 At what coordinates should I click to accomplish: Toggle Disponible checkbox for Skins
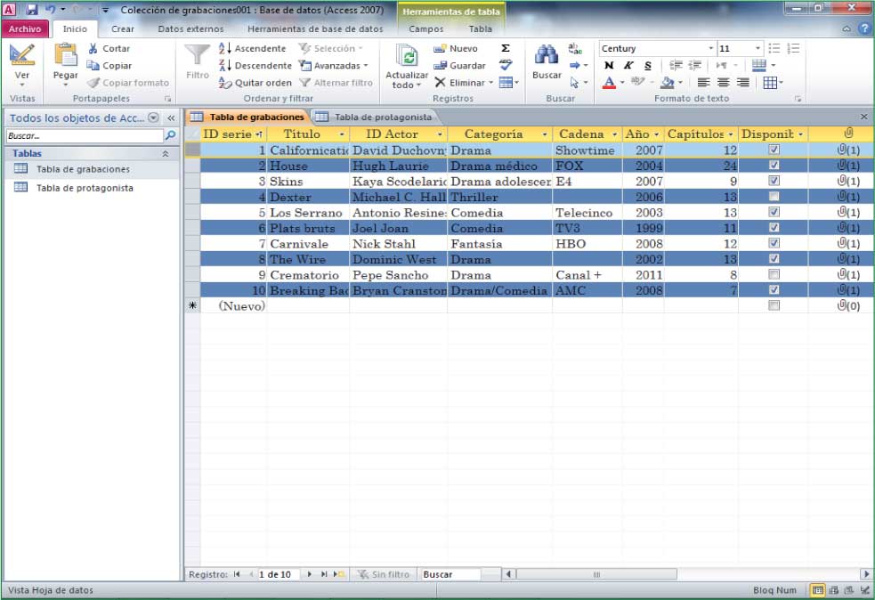[774, 181]
